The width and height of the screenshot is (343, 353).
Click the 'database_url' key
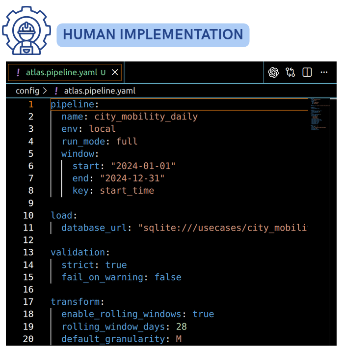(94, 228)
